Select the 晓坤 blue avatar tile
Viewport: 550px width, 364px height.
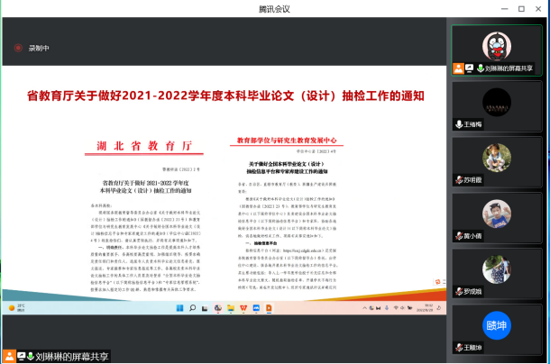[x=497, y=327]
